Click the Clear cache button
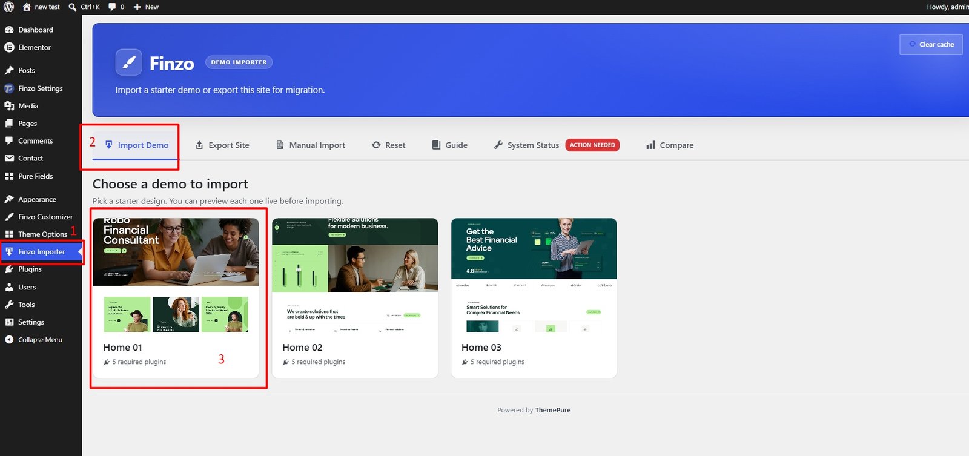The height and width of the screenshot is (456, 969). point(931,44)
